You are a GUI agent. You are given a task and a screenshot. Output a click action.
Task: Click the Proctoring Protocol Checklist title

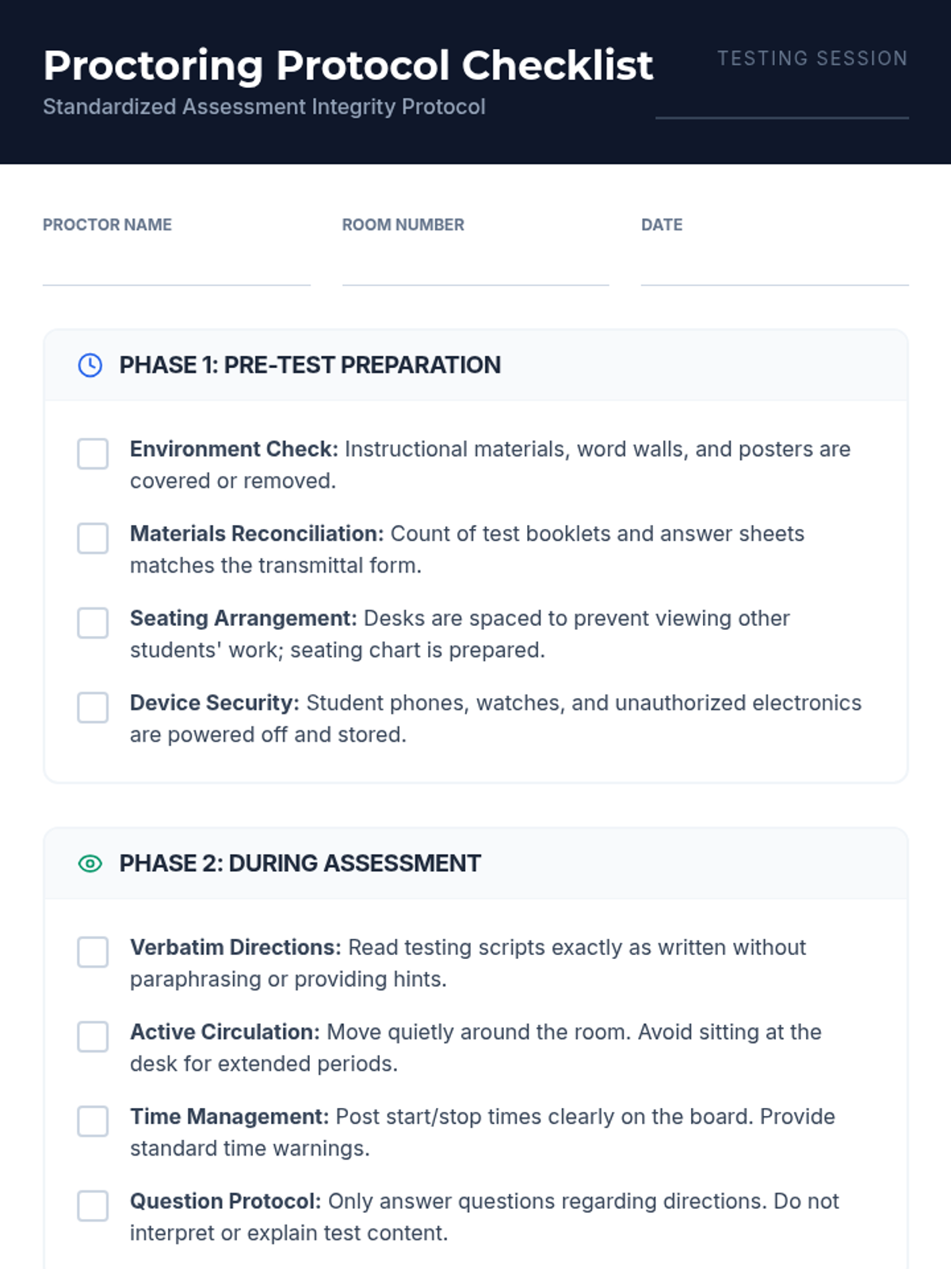348,65
